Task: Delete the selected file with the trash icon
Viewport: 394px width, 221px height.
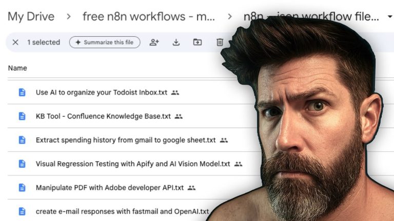Action: point(220,42)
